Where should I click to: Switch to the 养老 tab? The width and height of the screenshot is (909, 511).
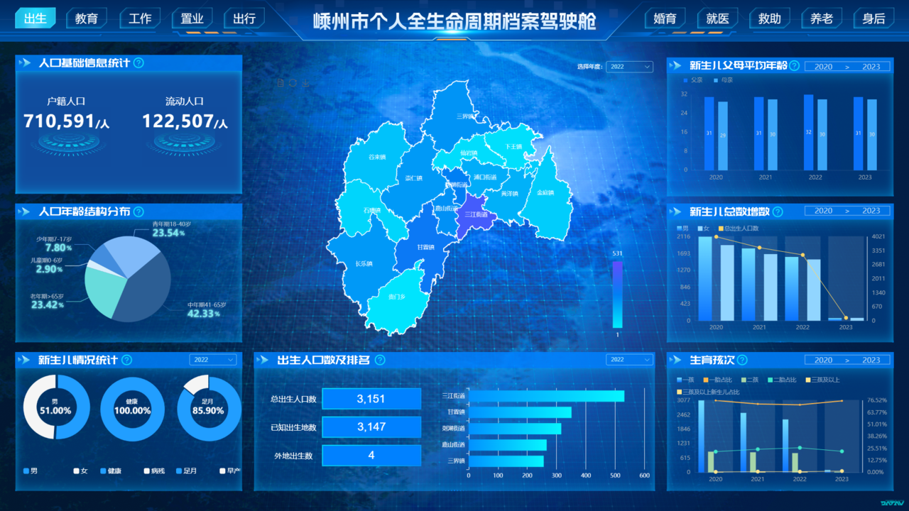(822, 18)
